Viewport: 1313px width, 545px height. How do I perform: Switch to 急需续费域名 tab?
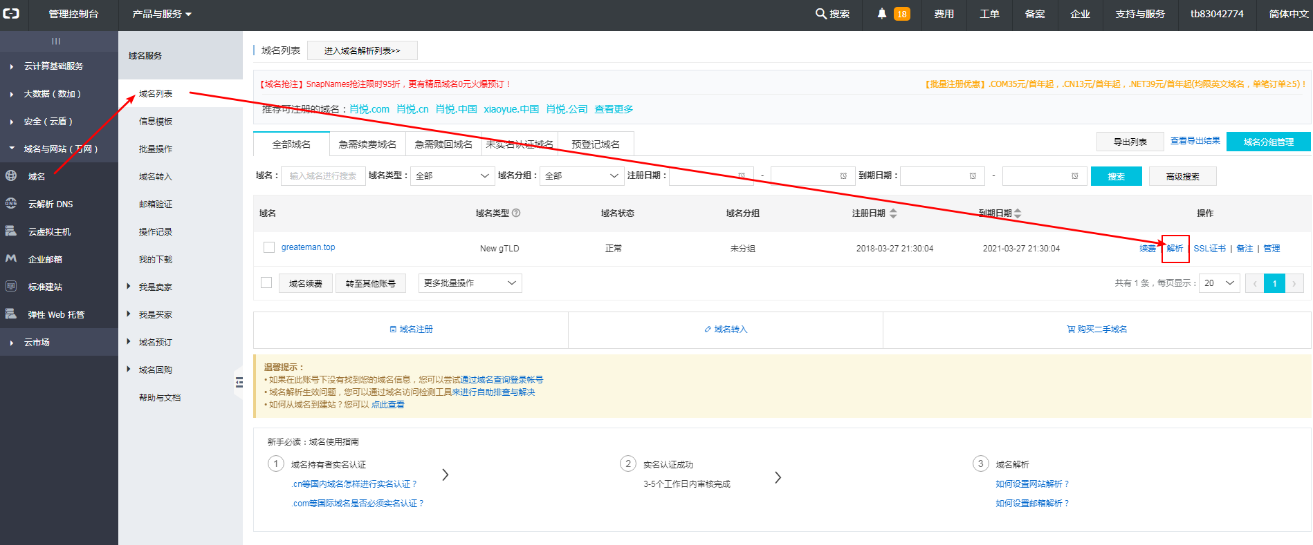367,144
